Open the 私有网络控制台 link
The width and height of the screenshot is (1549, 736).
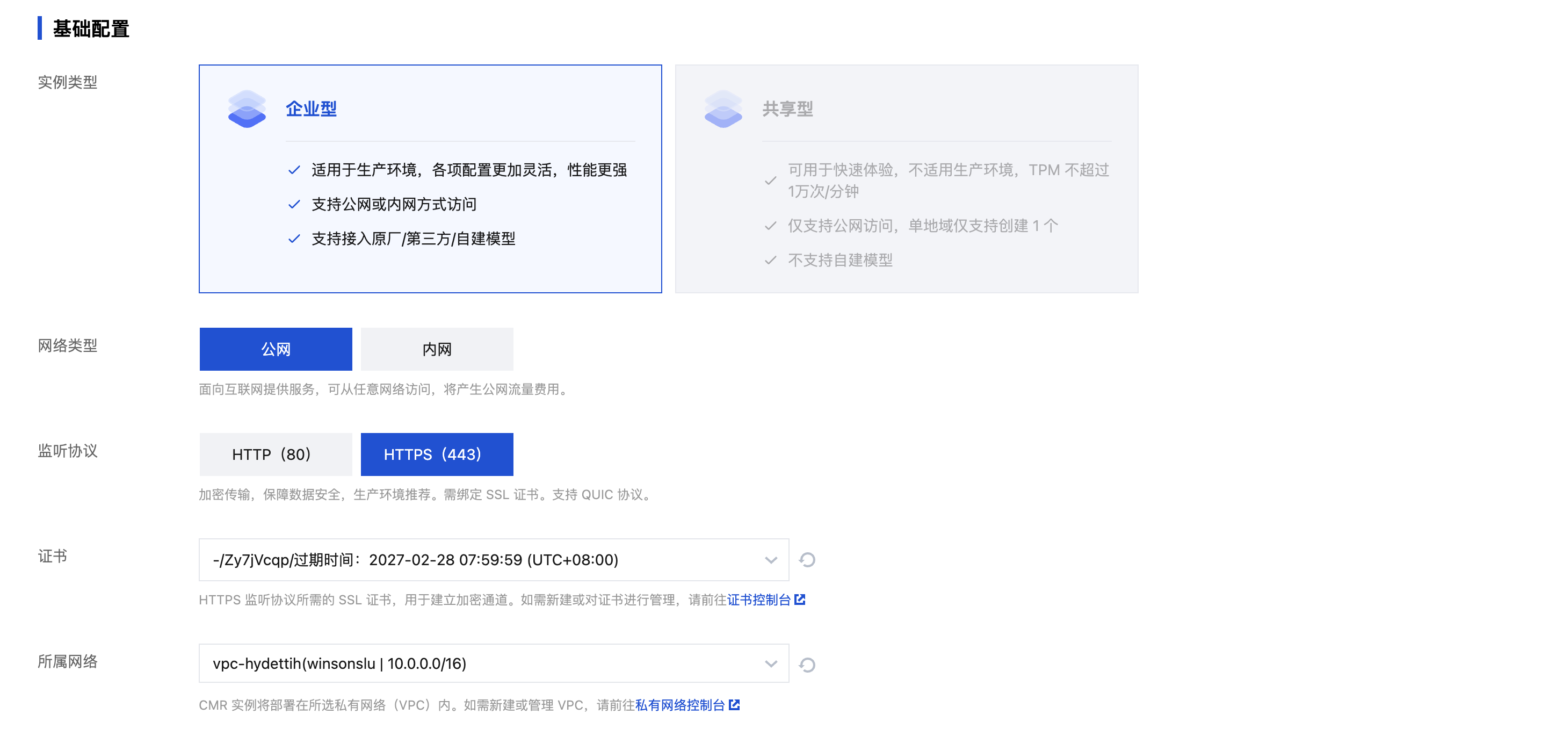click(680, 705)
